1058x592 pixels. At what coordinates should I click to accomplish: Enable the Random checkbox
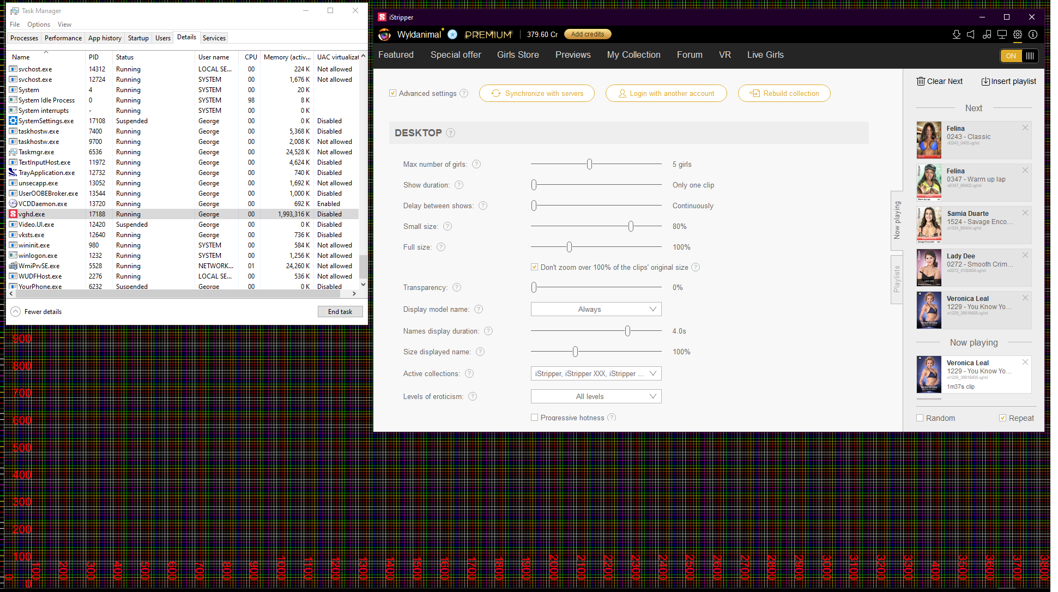[x=920, y=418]
